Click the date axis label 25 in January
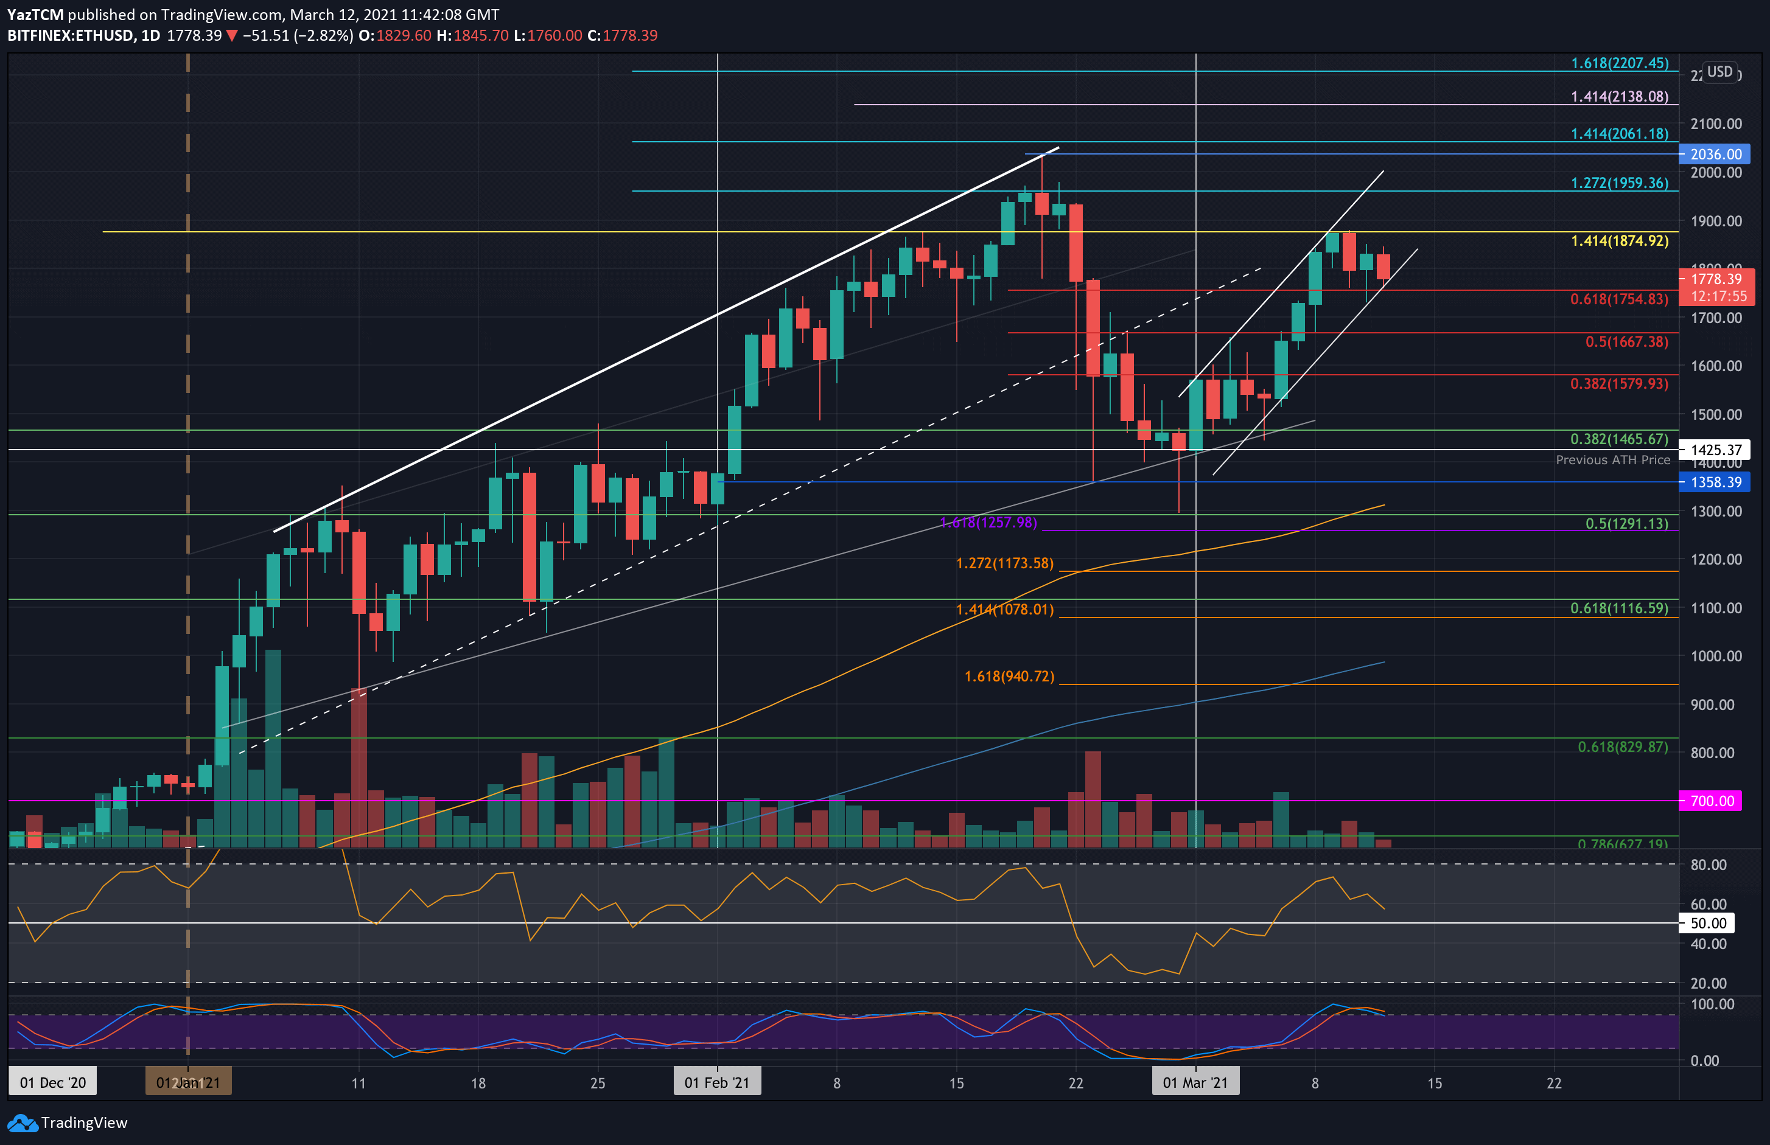This screenshot has height=1145, width=1770. (x=598, y=1084)
